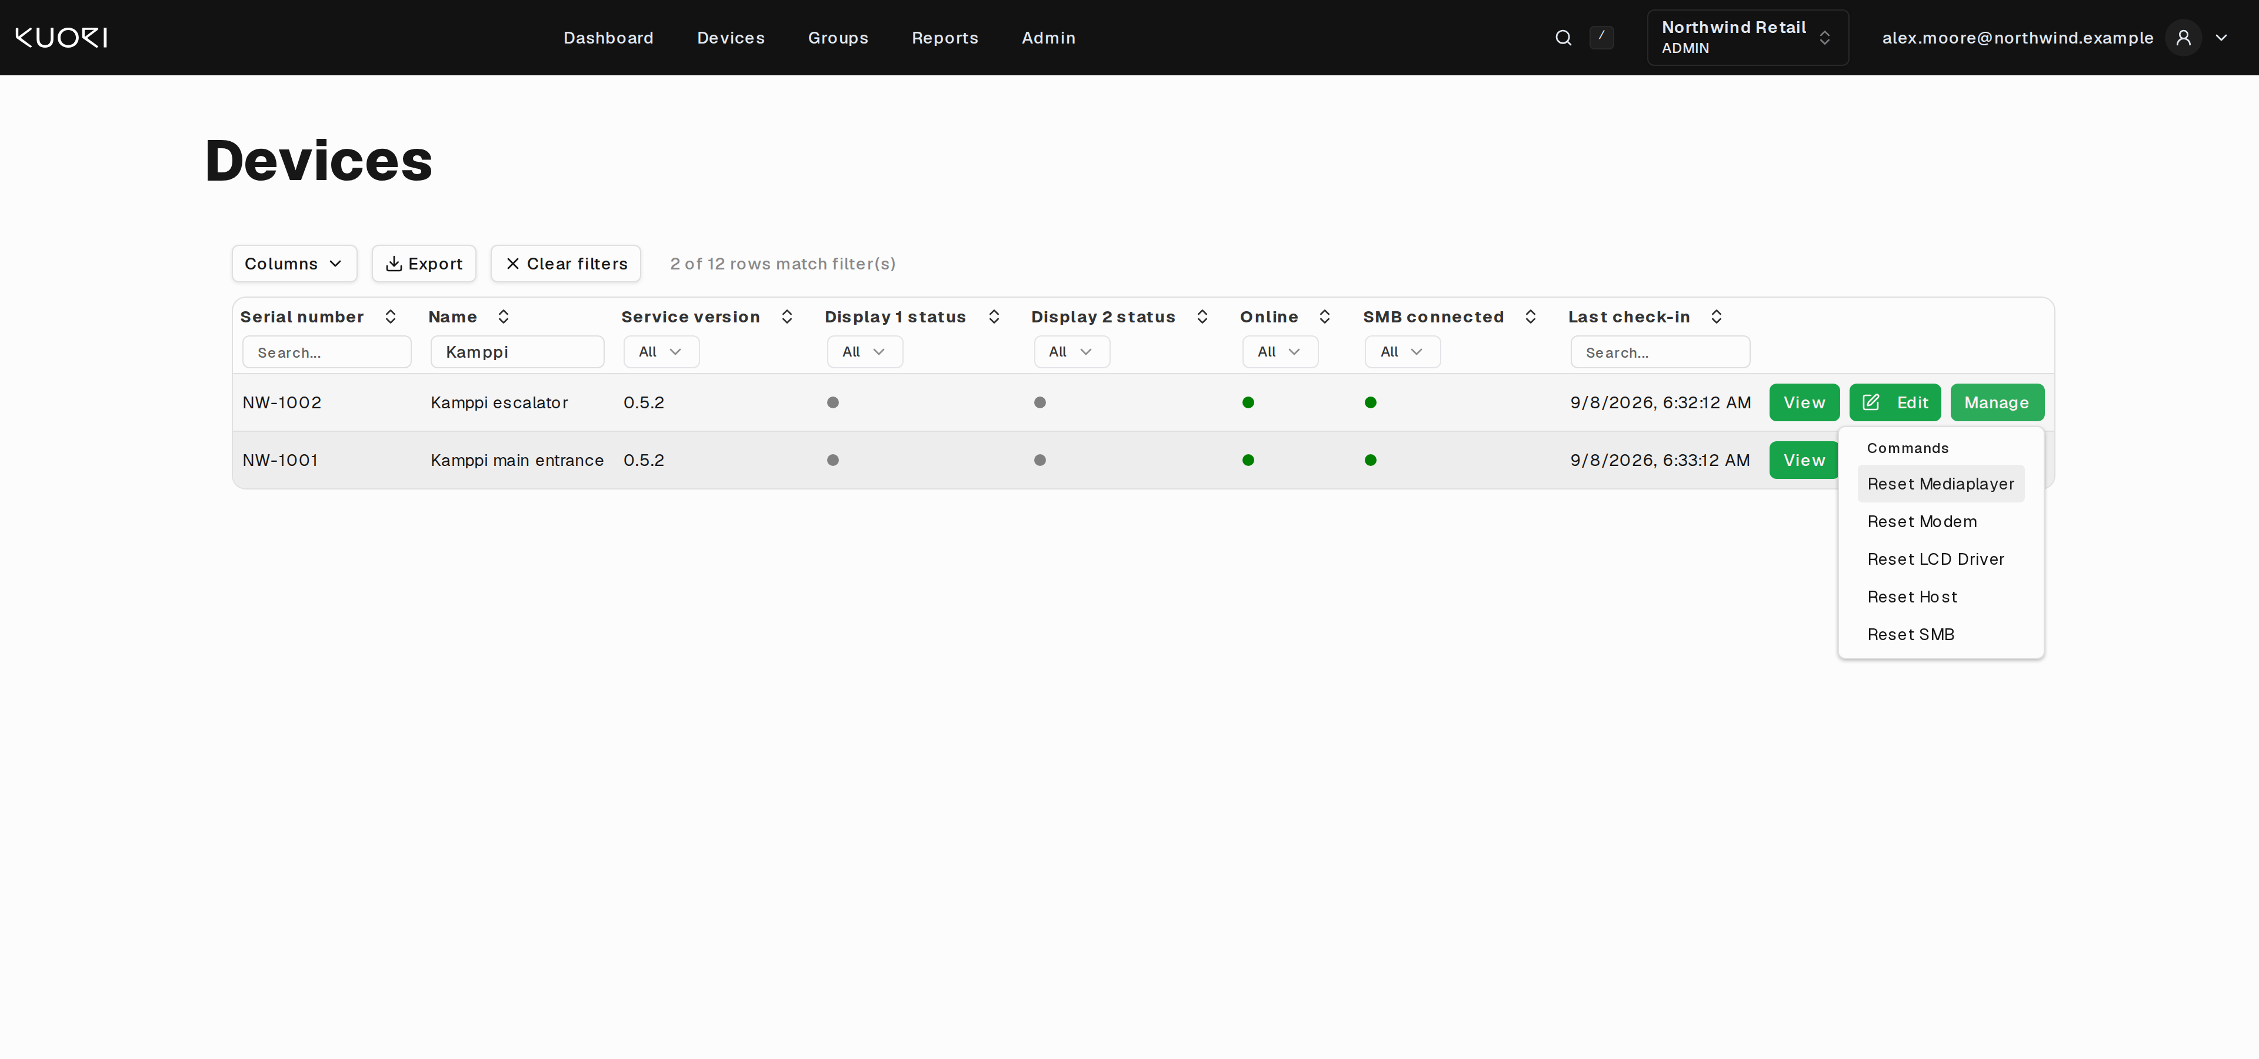Choose Reset SMB command
The width and height of the screenshot is (2259, 1059).
tap(1941, 635)
